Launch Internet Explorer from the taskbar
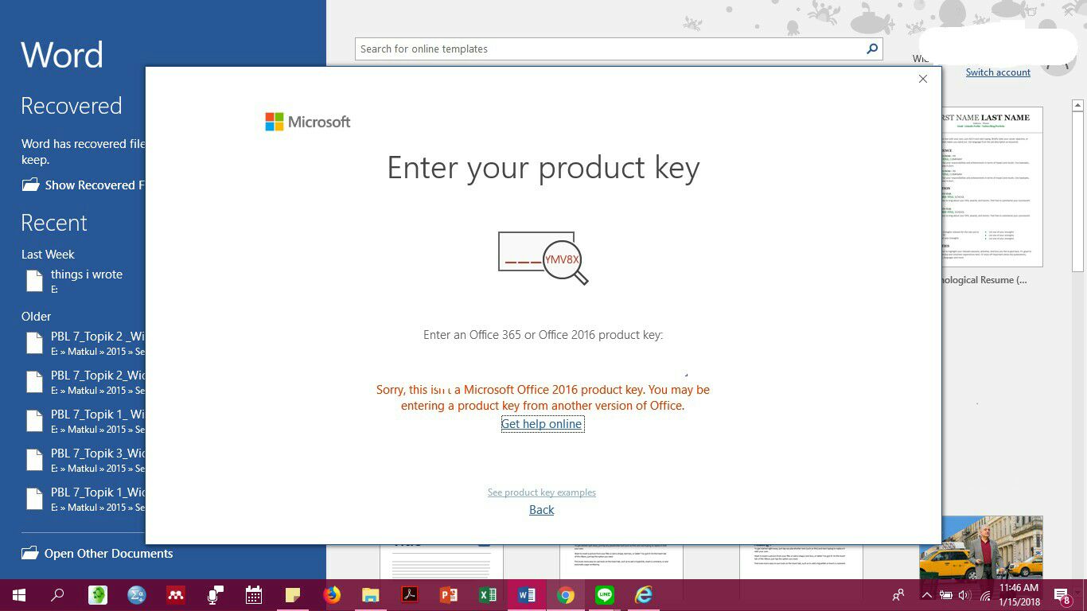Image resolution: width=1087 pixels, height=611 pixels. 644,595
